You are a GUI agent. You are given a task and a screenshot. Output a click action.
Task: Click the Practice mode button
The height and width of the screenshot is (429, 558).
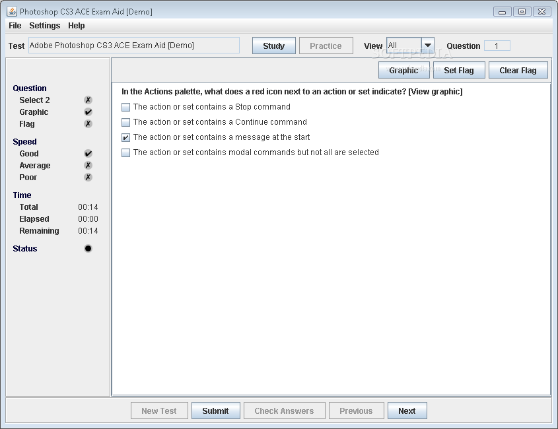tap(326, 46)
